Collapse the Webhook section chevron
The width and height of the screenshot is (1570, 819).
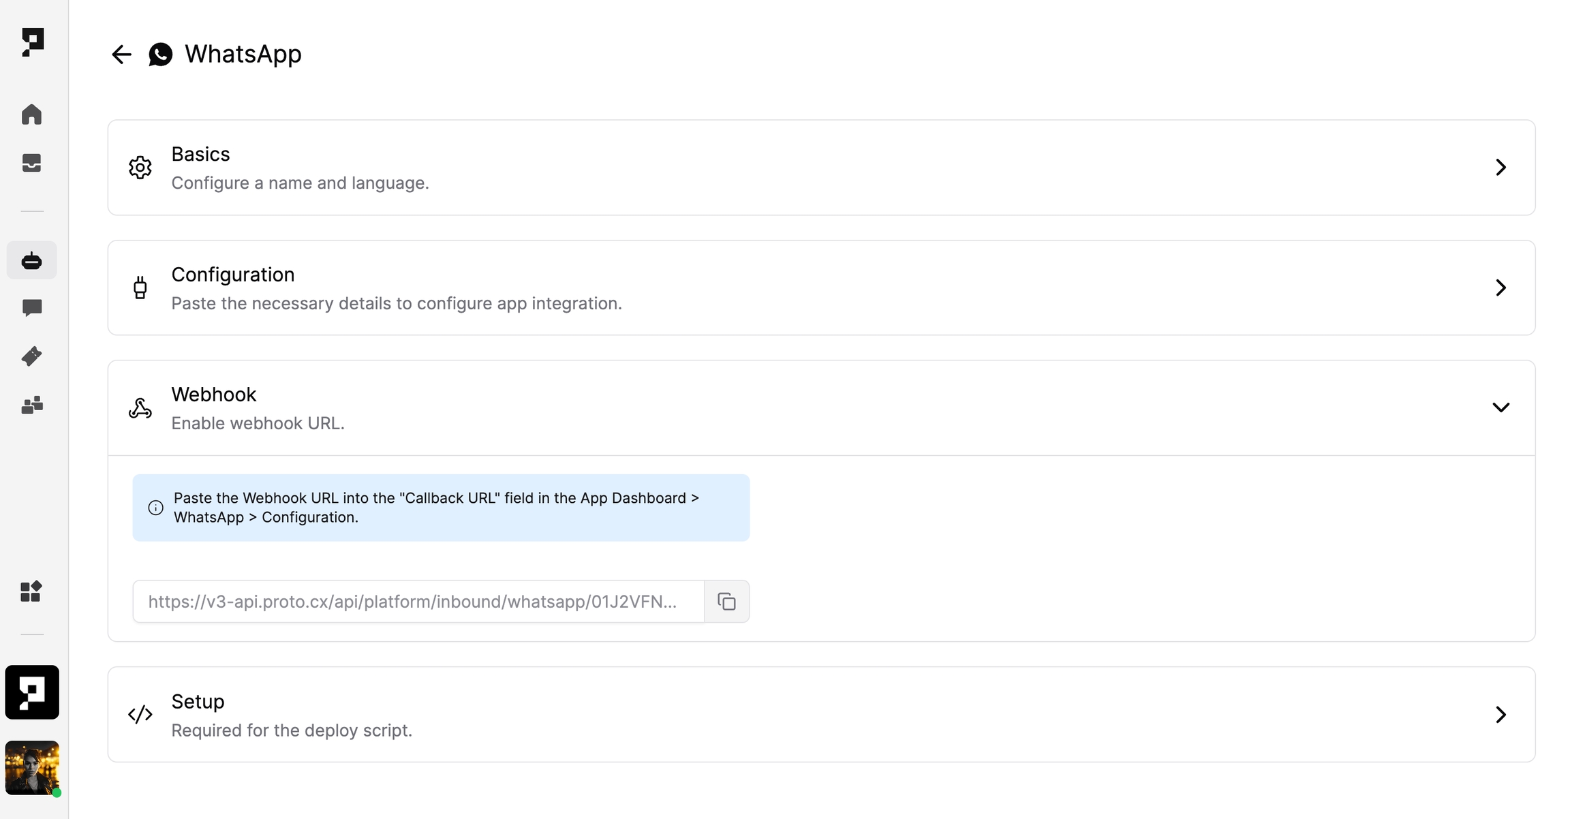(x=1500, y=407)
